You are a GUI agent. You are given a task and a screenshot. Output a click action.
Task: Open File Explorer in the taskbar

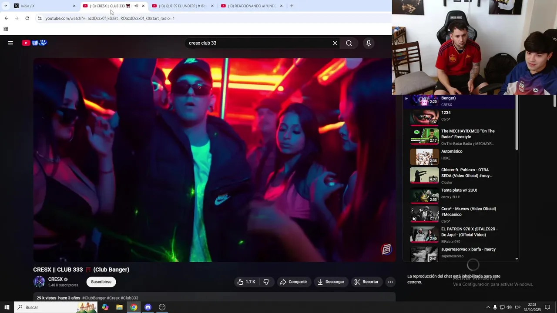[119, 307]
